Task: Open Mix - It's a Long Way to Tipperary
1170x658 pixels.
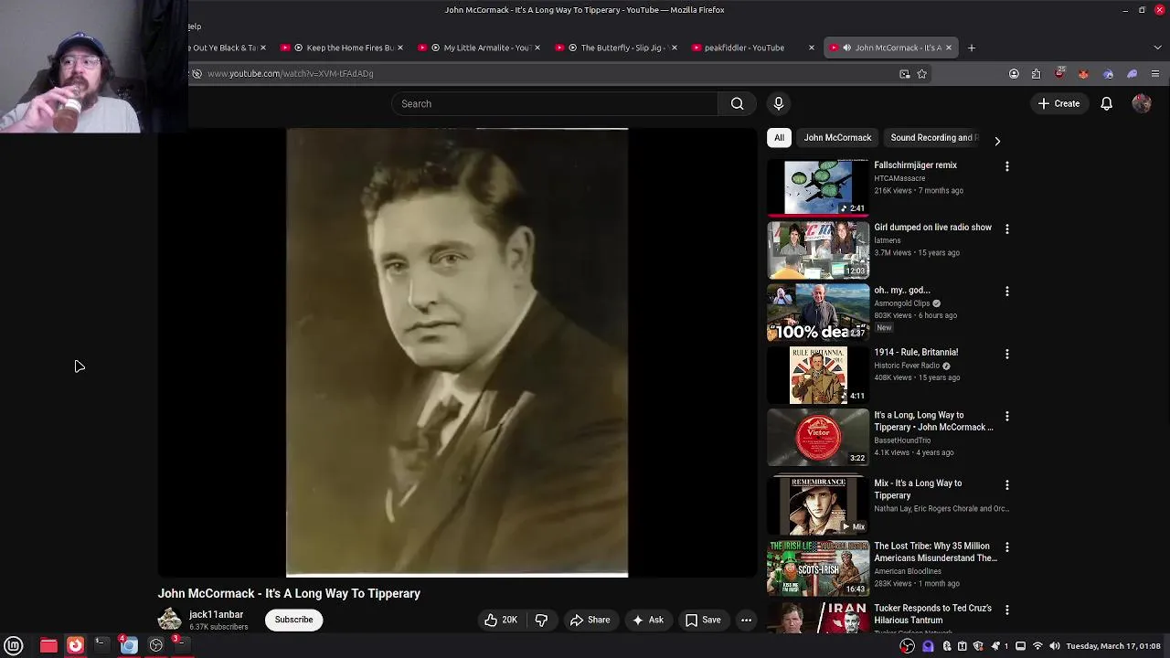Action: pyautogui.click(x=918, y=490)
